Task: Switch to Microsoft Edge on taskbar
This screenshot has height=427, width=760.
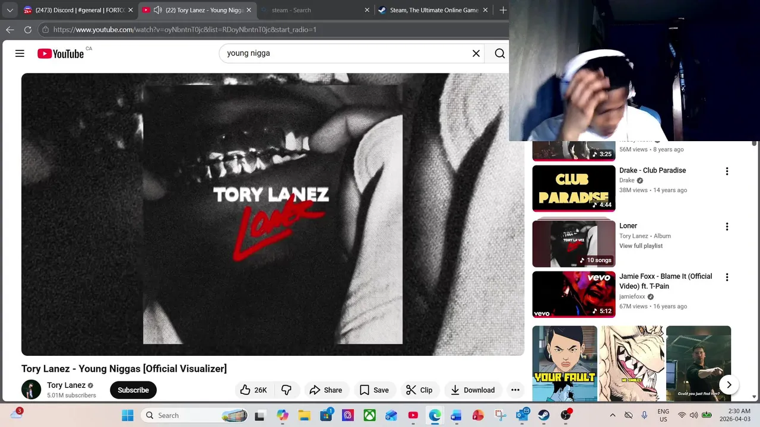Action: click(x=435, y=415)
